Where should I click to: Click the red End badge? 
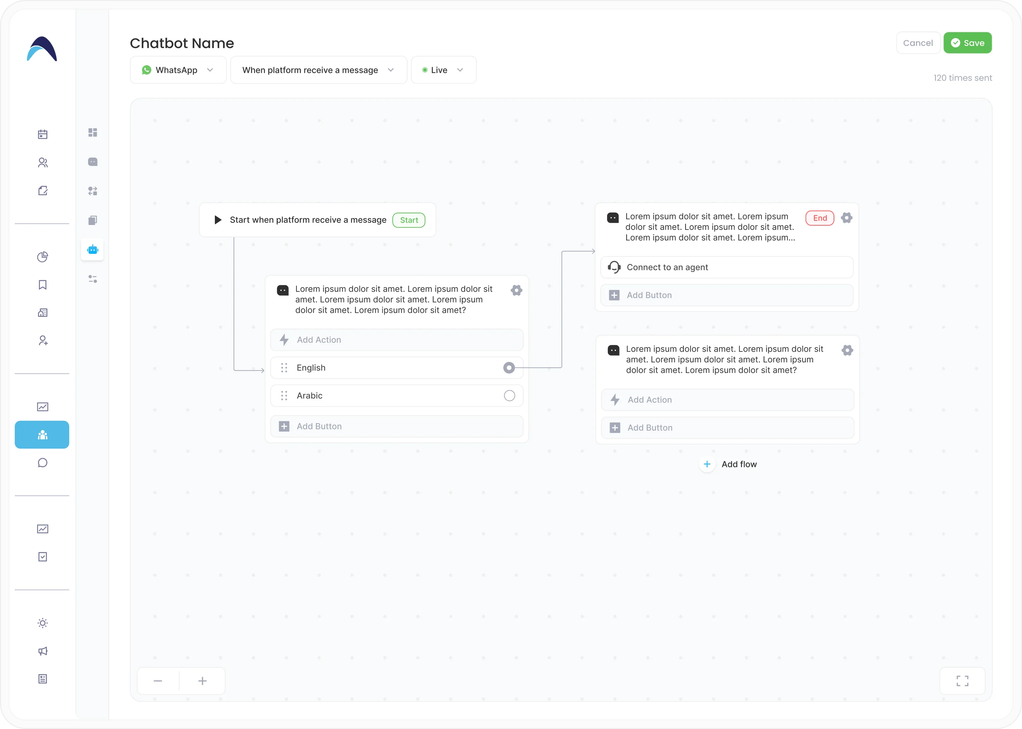point(820,218)
